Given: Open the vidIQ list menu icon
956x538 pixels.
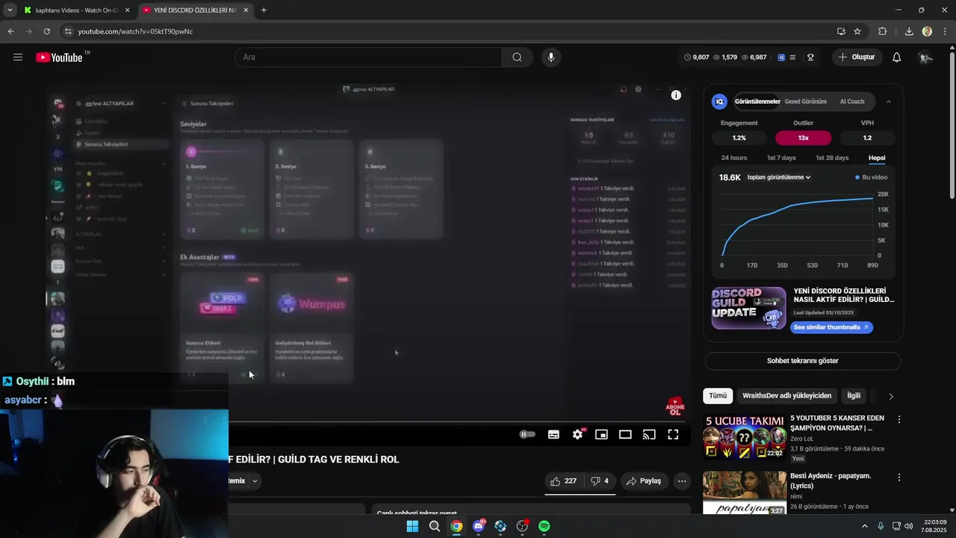Looking at the screenshot, I should [793, 58].
